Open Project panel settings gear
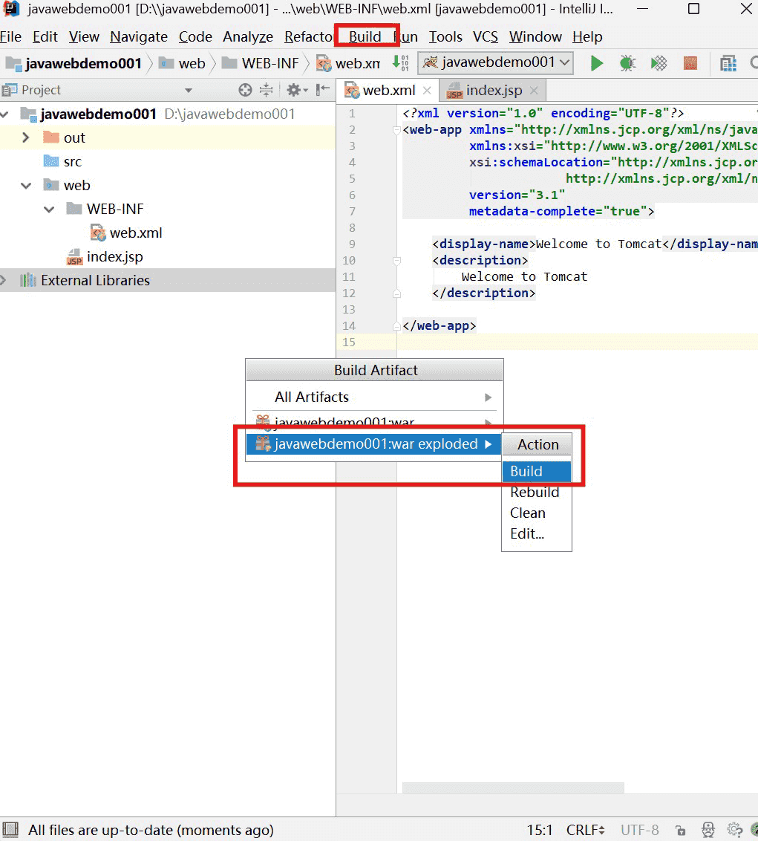Screen dimensions: 758x841 point(294,90)
